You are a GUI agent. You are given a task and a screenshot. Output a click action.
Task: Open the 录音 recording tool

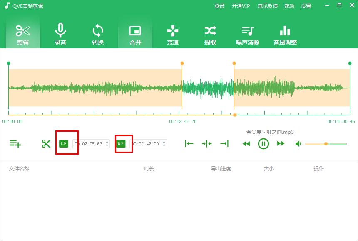point(60,33)
